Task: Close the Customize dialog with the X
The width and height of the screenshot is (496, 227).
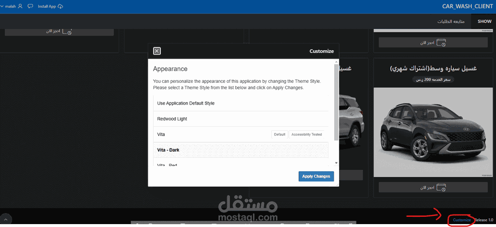Action: pyautogui.click(x=156, y=51)
